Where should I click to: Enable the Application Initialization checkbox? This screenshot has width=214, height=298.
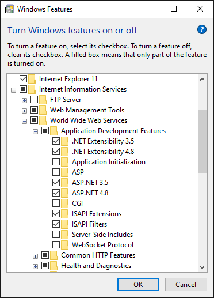(x=56, y=161)
